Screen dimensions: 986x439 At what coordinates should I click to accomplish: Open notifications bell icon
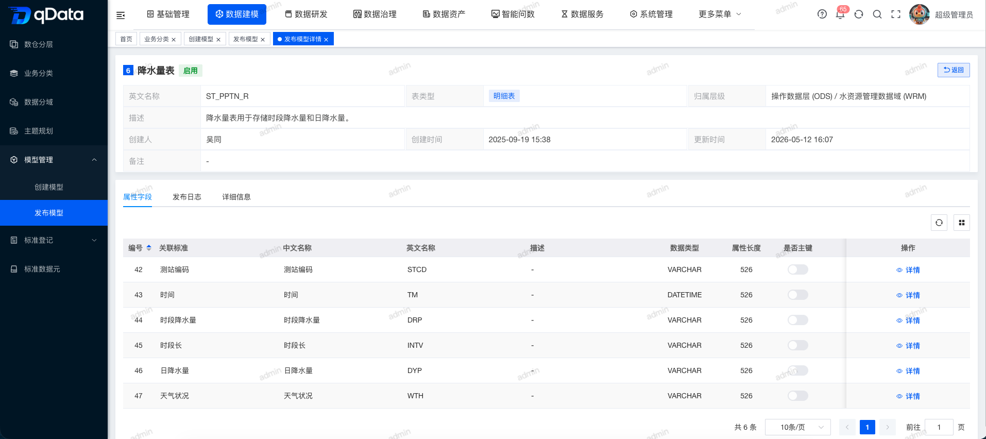click(840, 14)
